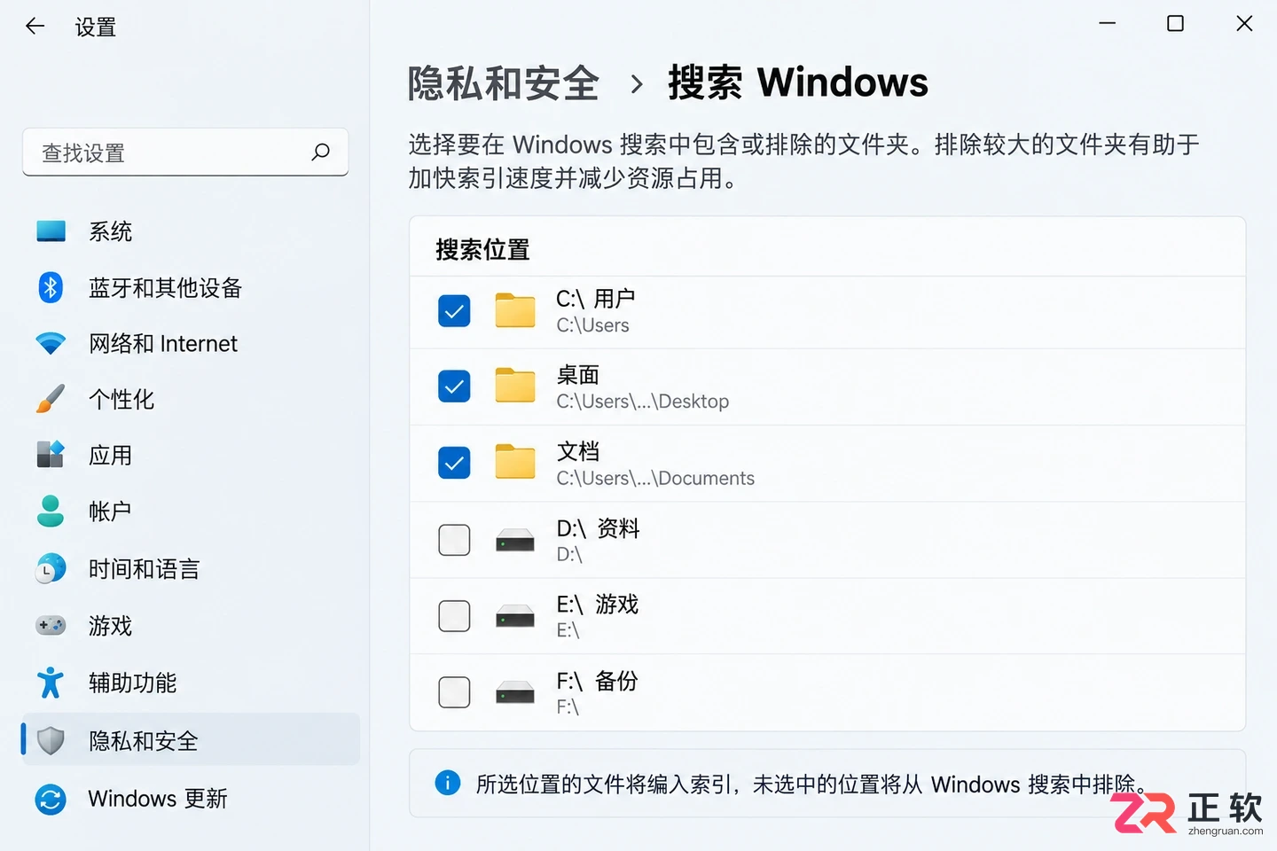Viewport: 1277px width, 851px height.
Task: Maximize the settings window
Action: tap(1175, 24)
